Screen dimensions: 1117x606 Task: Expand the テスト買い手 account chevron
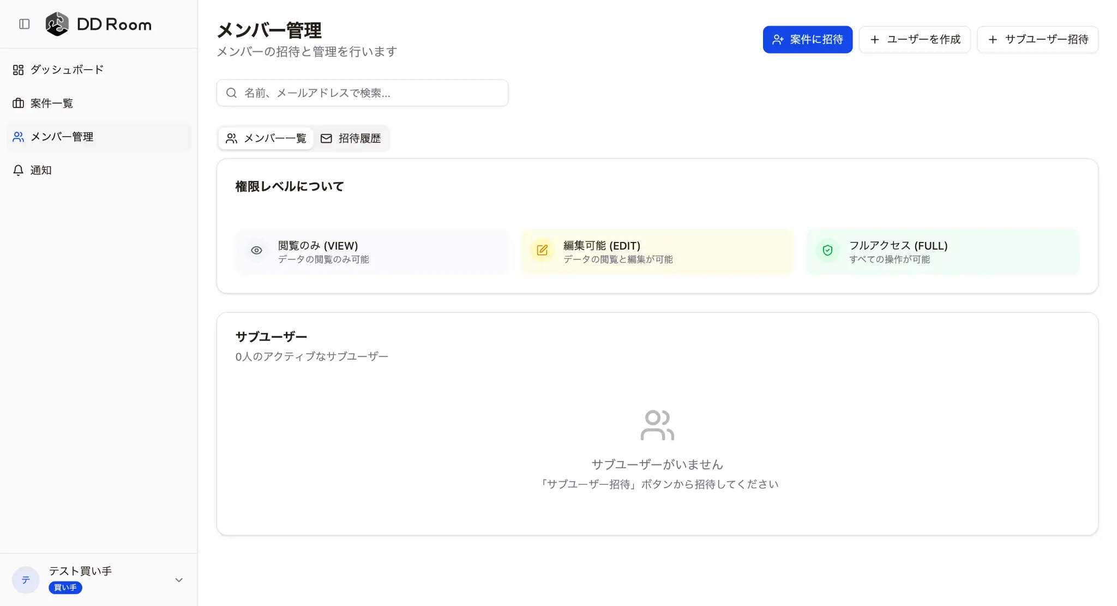[178, 580]
